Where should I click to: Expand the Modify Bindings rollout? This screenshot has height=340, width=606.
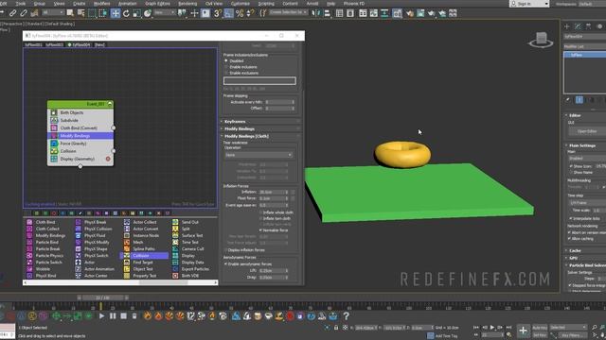point(260,128)
